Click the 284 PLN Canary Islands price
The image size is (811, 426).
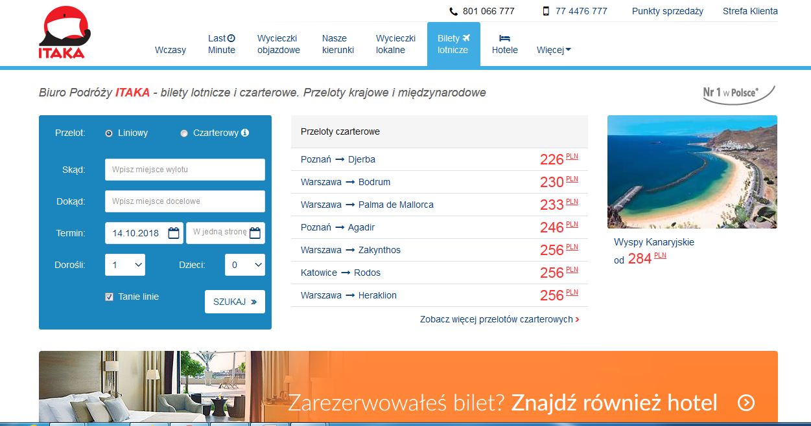(x=647, y=259)
